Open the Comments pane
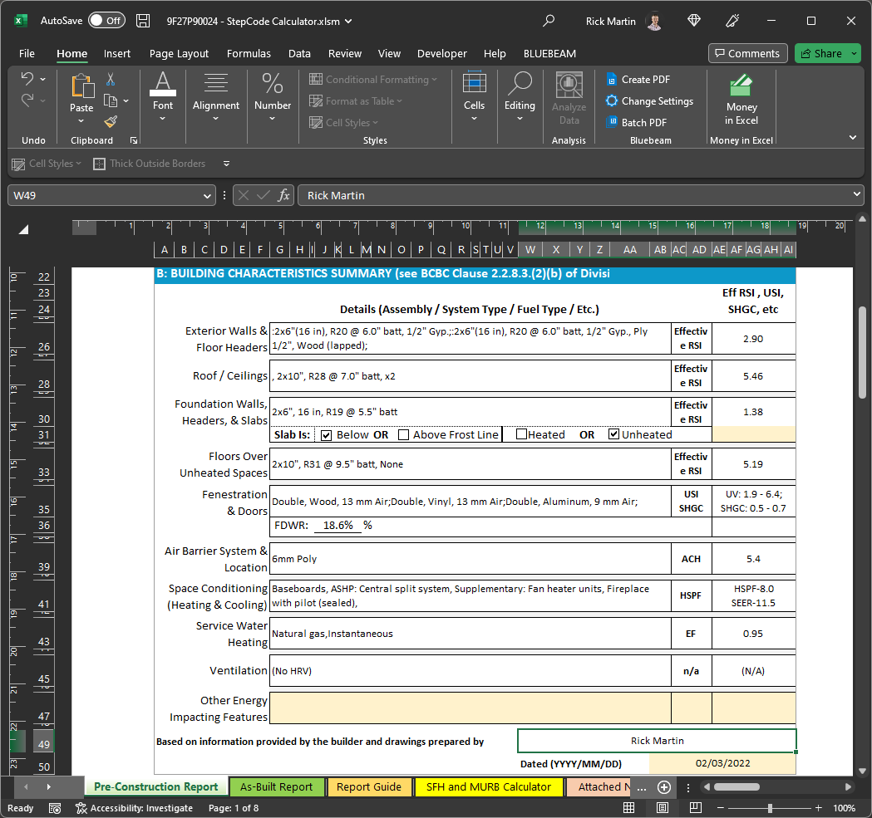This screenshot has height=818, width=872. click(x=747, y=53)
